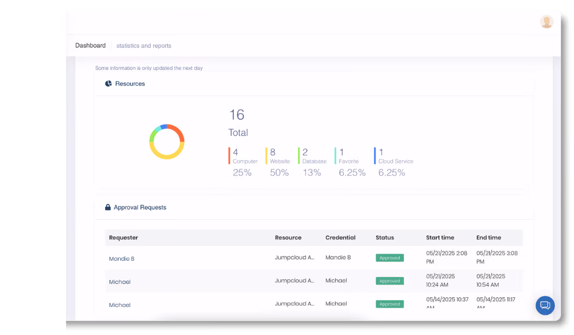Click the Resources section heading
This screenshot has width=574, height=335.
[130, 84]
